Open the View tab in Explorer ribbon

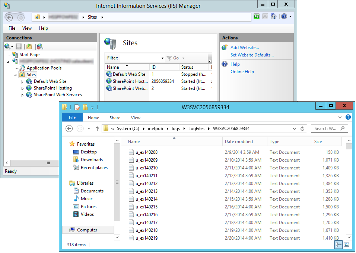coord(136,118)
